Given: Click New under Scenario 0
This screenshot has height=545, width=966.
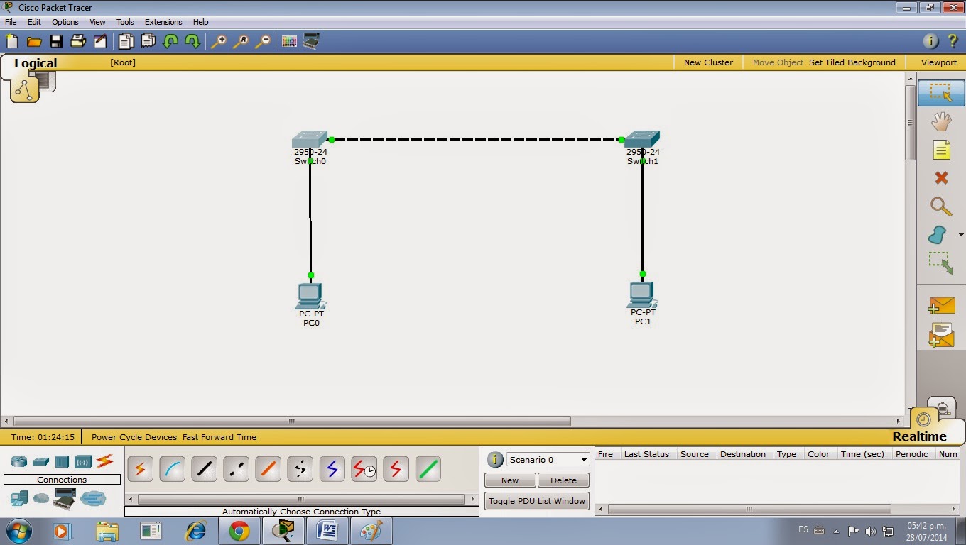Looking at the screenshot, I should (x=509, y=480).
